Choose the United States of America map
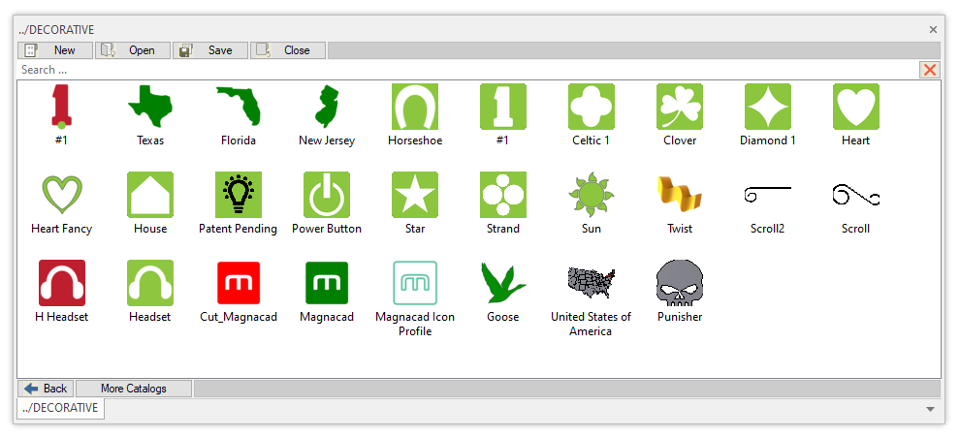Image resolution: width=960 pixels, height=437 pixels. (x=591, y=283)
